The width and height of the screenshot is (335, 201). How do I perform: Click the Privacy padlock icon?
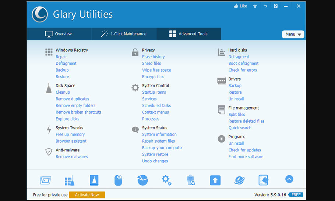(x=135, y=52)
